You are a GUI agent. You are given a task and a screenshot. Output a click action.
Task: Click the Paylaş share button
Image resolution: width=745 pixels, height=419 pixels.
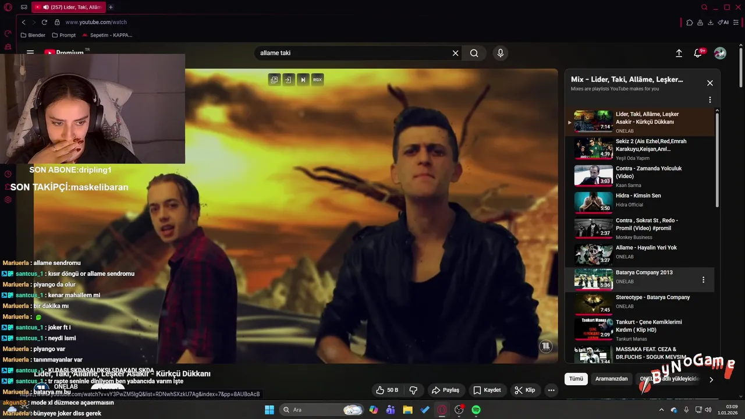[x=445, y=390]
